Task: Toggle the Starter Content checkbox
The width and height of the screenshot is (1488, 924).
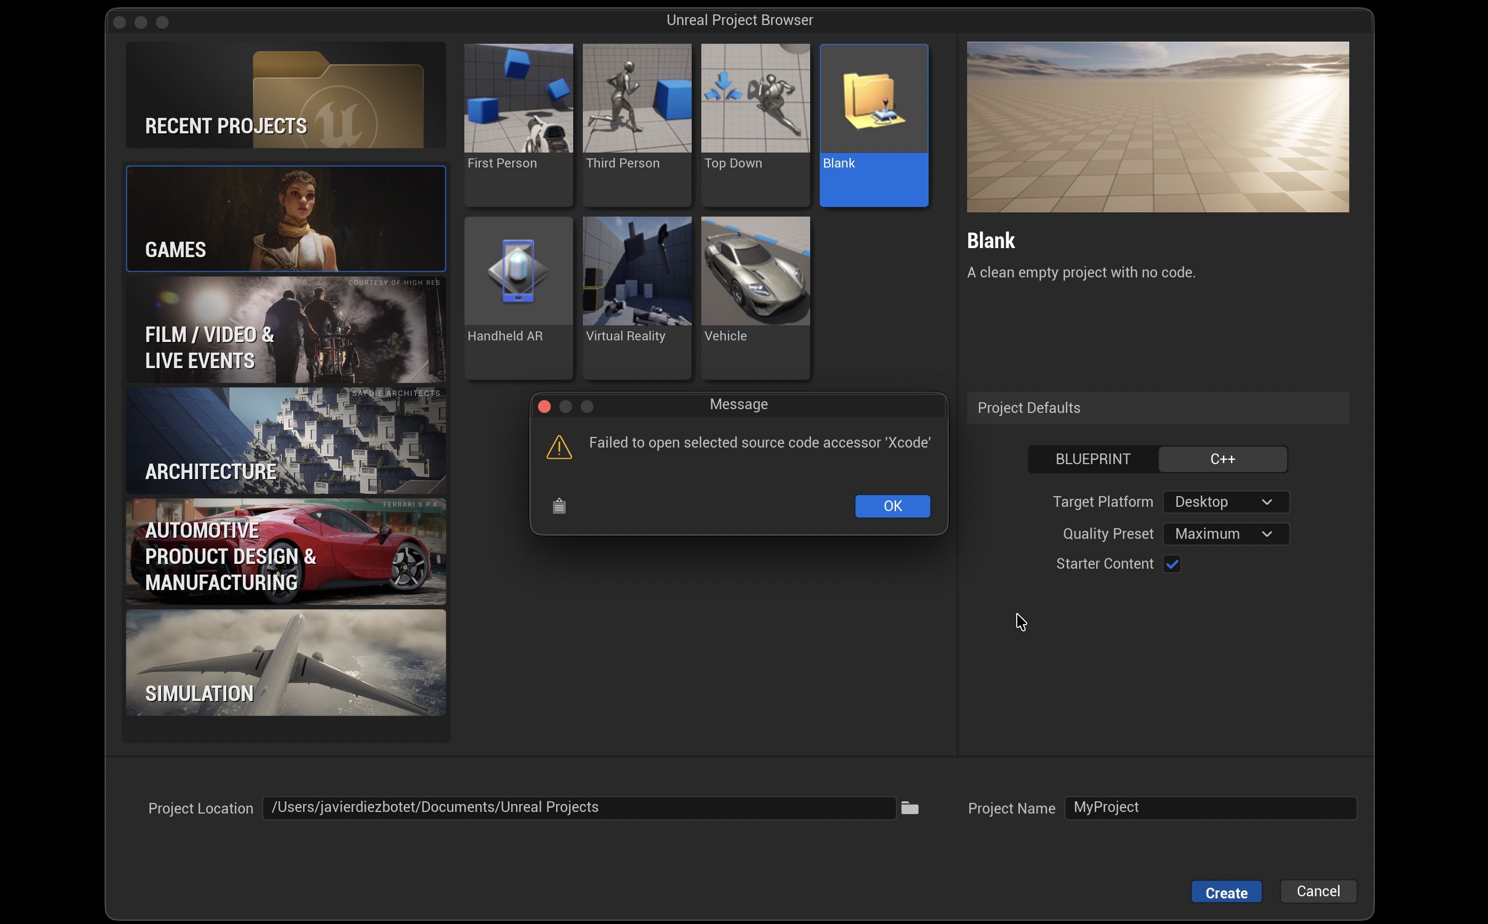Action: 1172,563
